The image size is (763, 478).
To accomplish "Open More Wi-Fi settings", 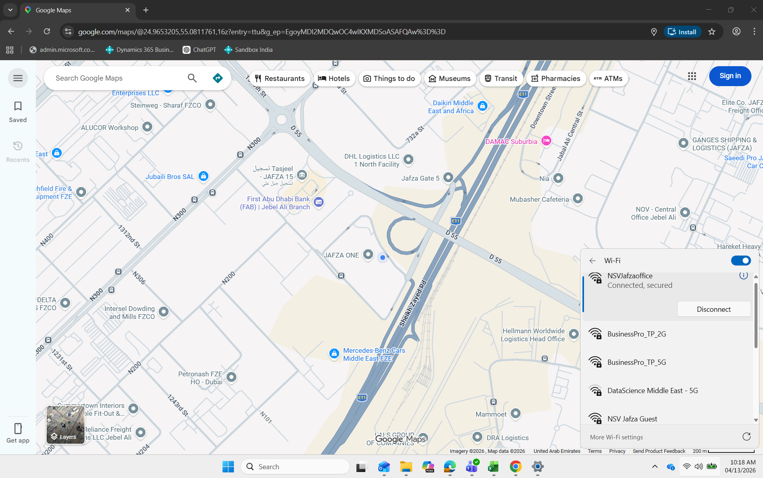I will click(616, 437).
